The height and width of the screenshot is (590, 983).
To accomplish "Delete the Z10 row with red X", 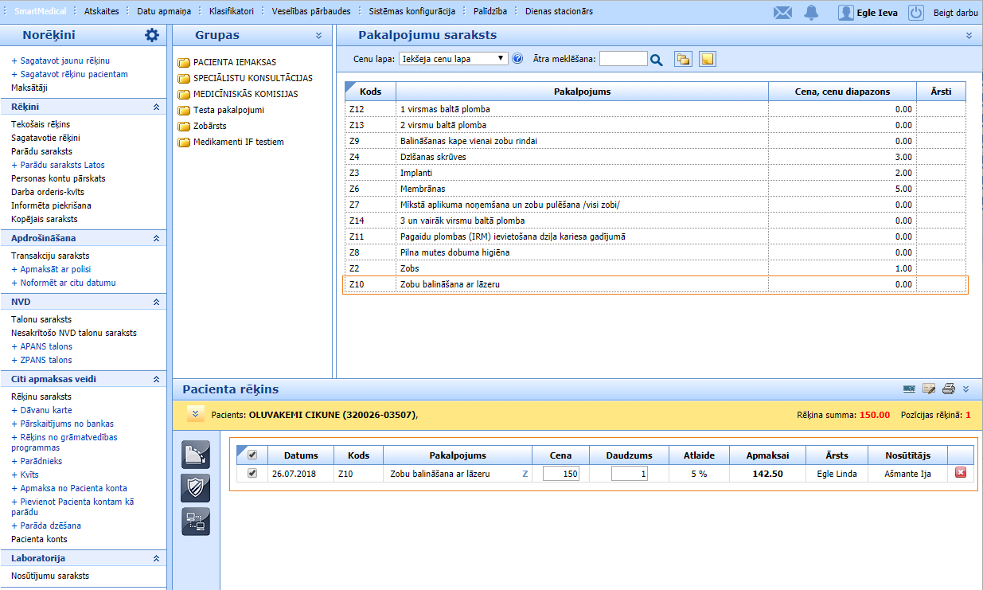I will pyautogui.click(x=960, y=473).
